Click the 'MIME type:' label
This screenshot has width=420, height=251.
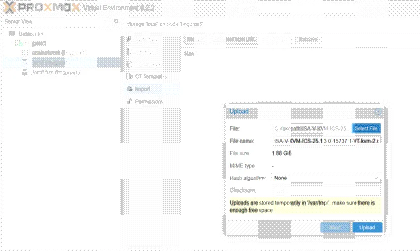pyautogui.click(x=243, y=166)
